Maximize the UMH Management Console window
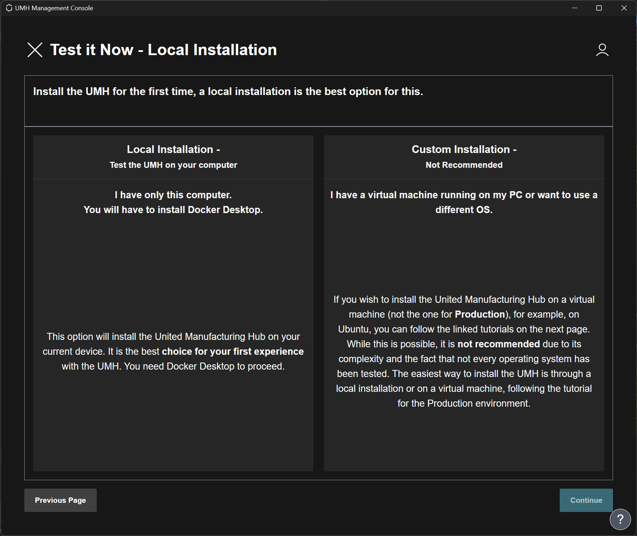Image resolution: width=637 pixels, height=536 pixels. click(599, 8)
